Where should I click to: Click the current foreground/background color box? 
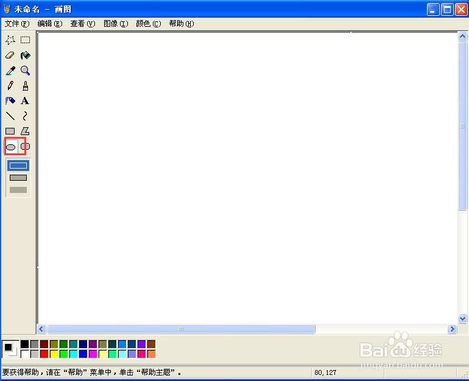click(10, 349)
